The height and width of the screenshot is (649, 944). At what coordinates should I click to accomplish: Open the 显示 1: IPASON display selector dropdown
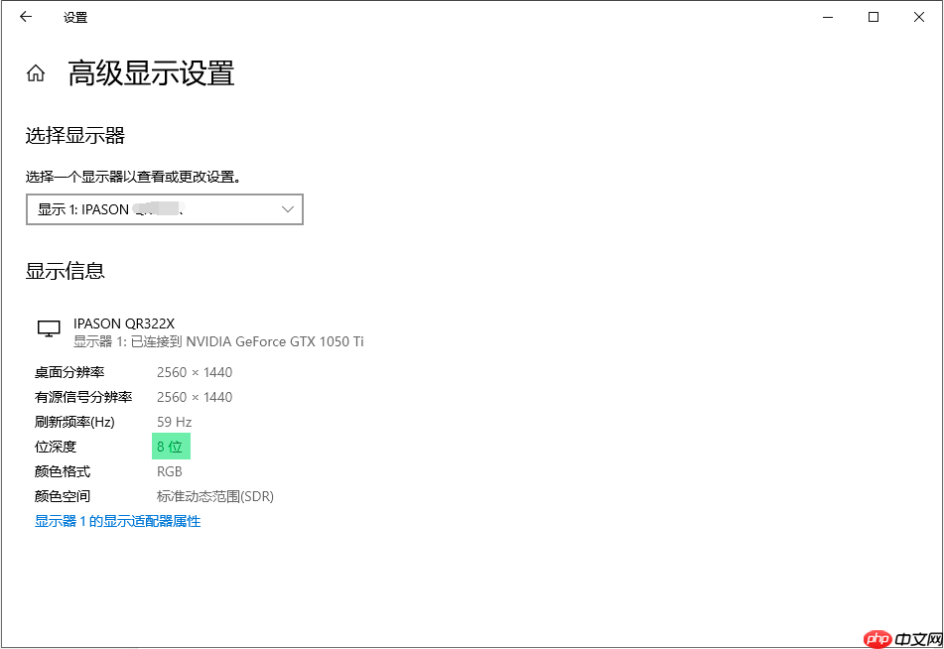[165, 208]
